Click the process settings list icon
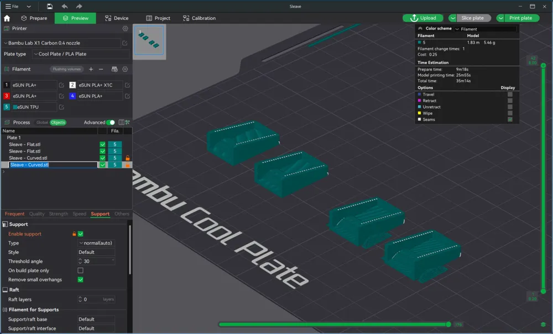Screen dimensions: 553x334 (x=121, y=123)
